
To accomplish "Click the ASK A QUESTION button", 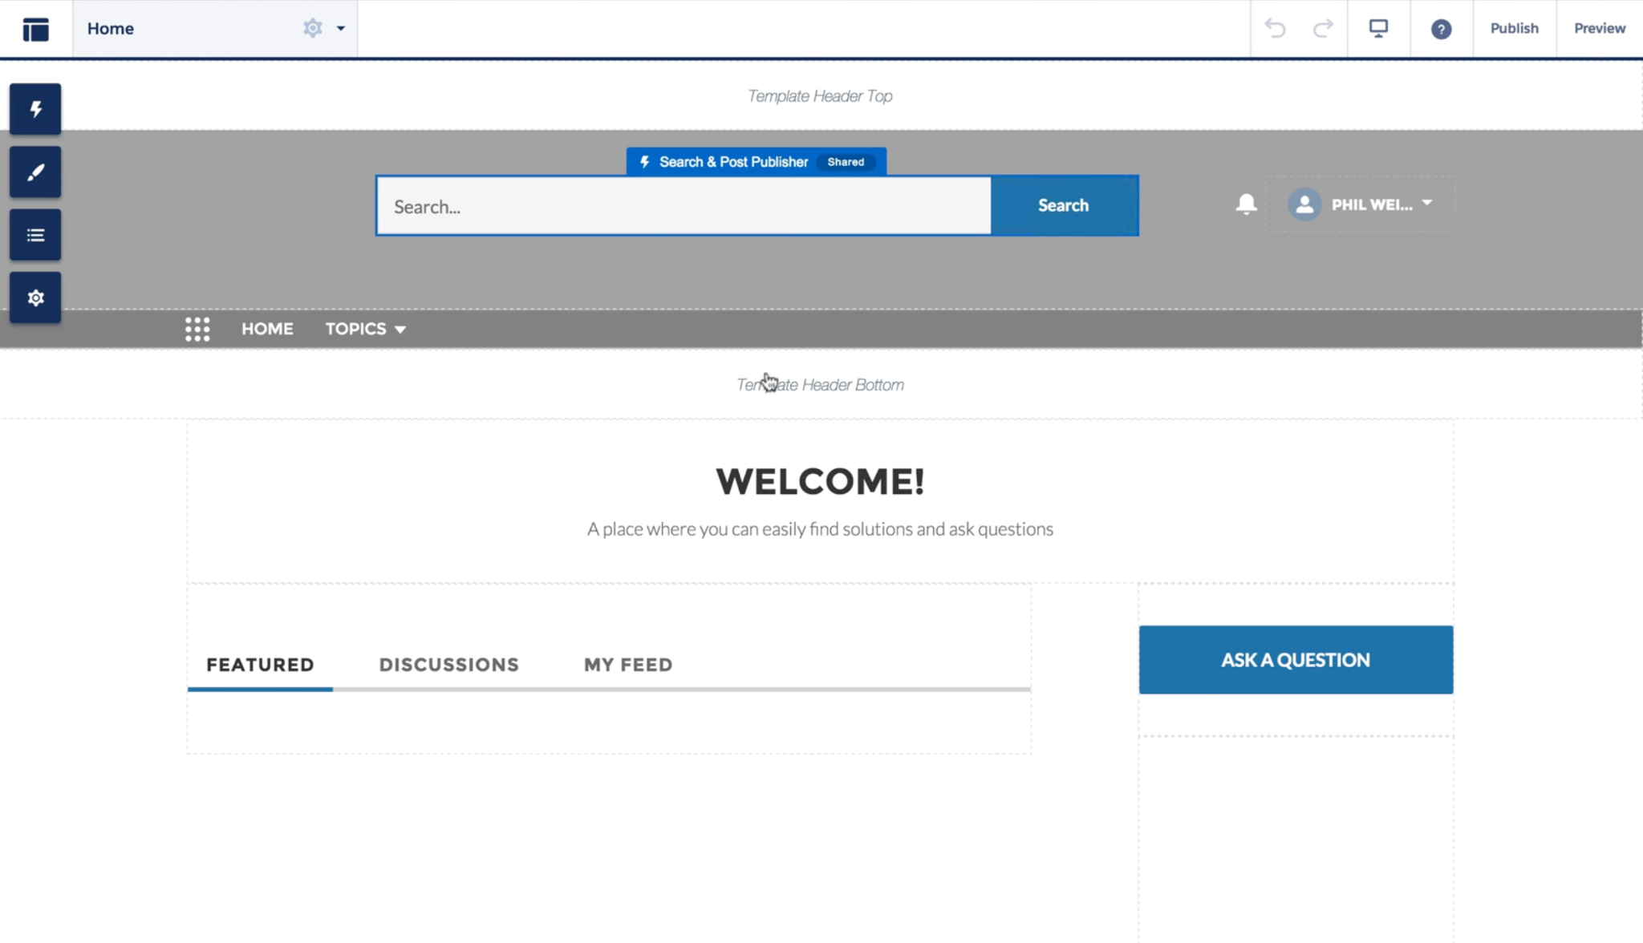I will pos(1296,660).
